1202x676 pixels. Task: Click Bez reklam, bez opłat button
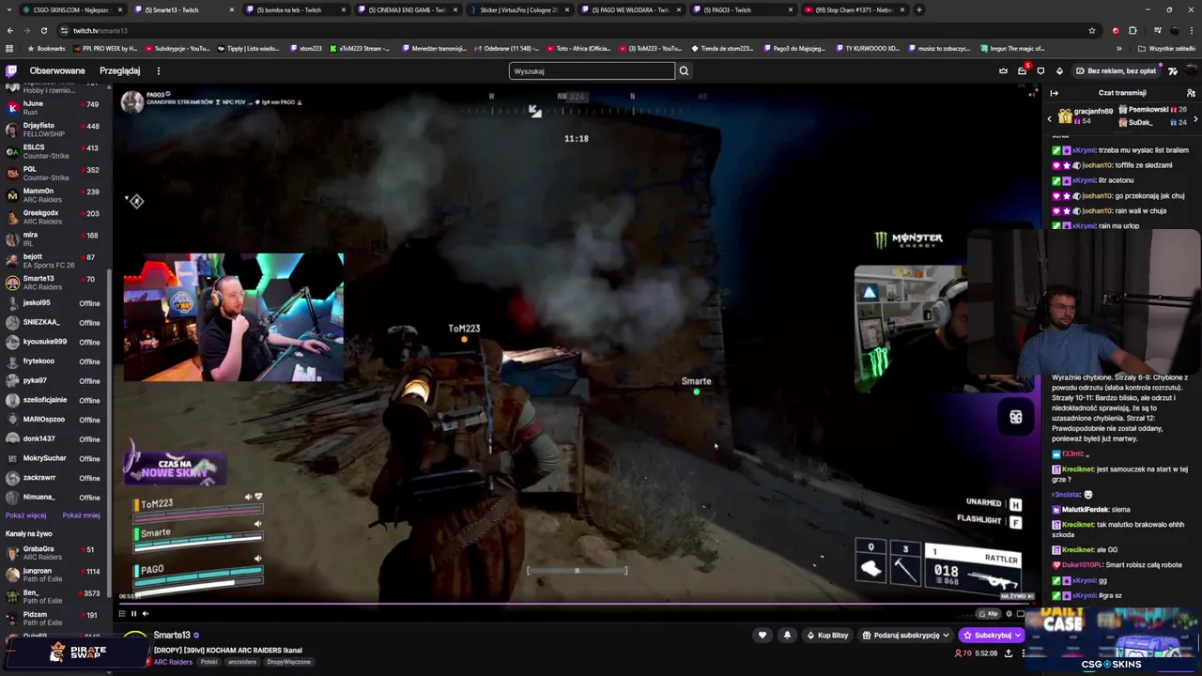tap(1116, 70)
